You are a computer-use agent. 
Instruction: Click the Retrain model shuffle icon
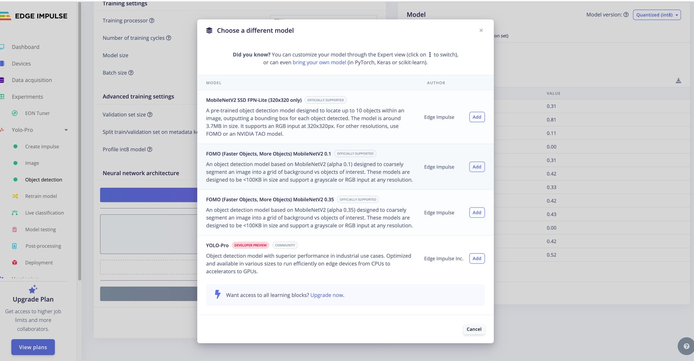click(15, 196)
